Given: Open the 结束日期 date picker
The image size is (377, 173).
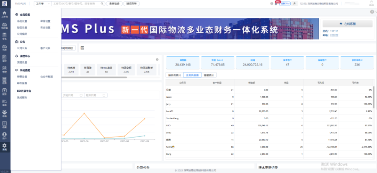Looking at the screenshot, I should click(x=95, y=95).
